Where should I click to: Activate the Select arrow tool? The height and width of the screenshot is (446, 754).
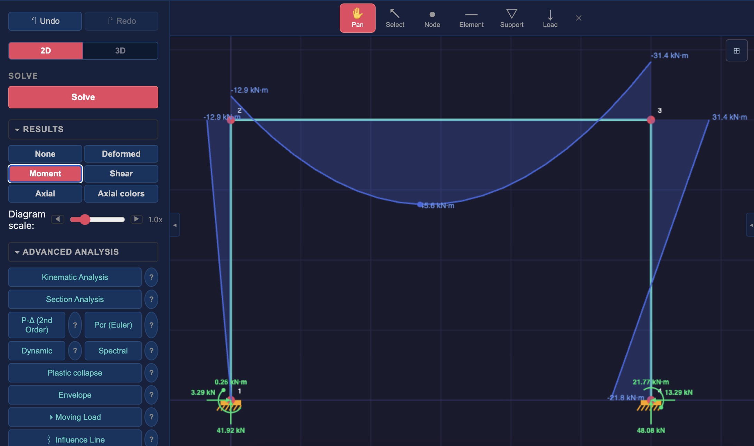point(395,18)
